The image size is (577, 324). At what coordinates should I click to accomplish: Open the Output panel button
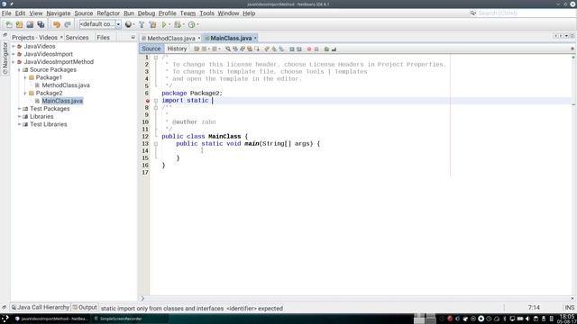tap(85, 307)
